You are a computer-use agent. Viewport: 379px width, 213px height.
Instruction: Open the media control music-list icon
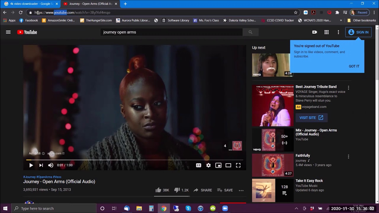345,12
